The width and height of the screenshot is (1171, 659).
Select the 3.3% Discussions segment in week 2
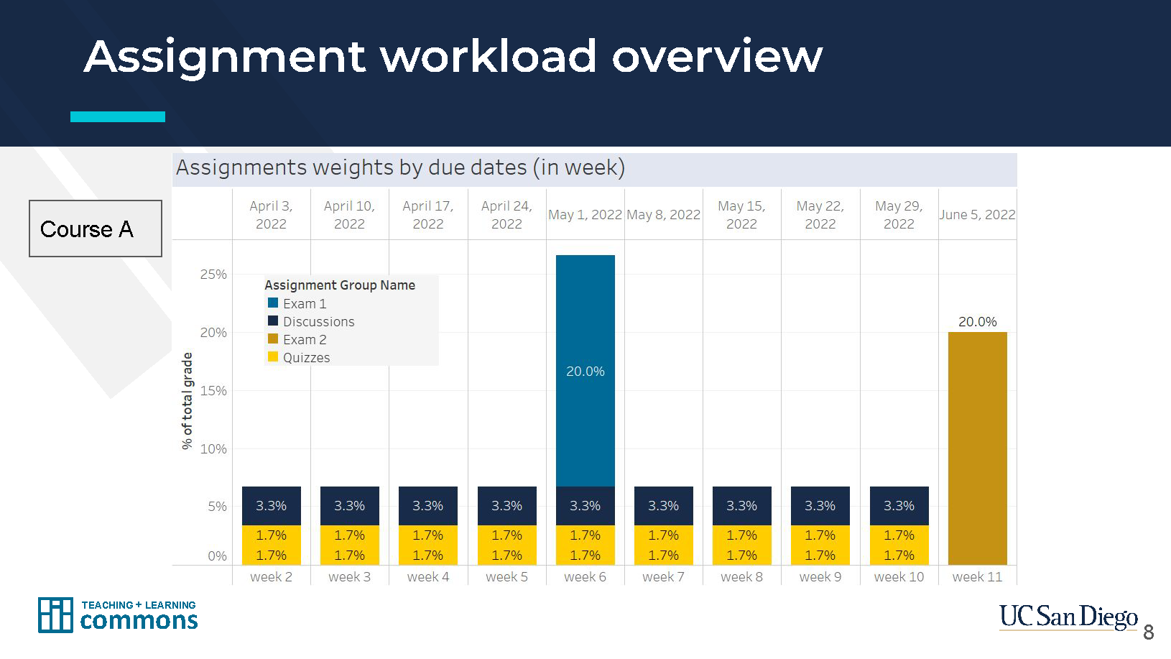click(272, 506)
